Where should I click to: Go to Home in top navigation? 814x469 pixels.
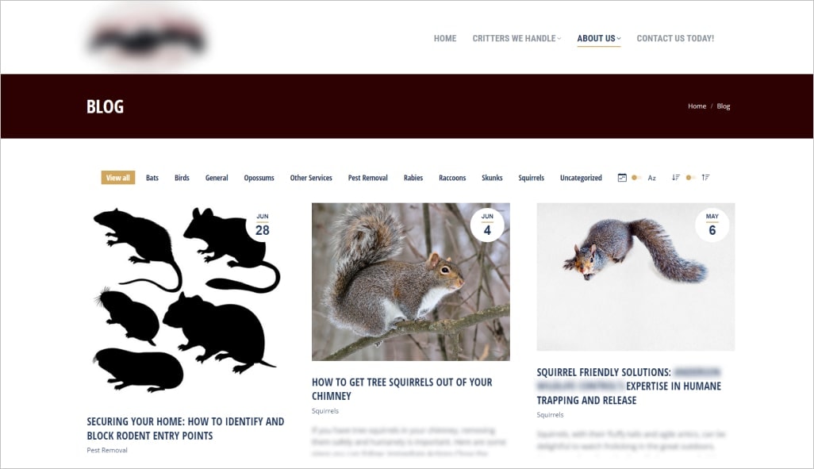tap(445, 38)
